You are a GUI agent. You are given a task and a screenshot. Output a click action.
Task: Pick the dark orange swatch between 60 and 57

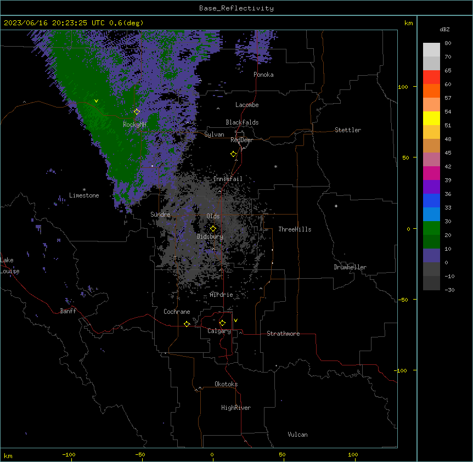pos(431,91)
